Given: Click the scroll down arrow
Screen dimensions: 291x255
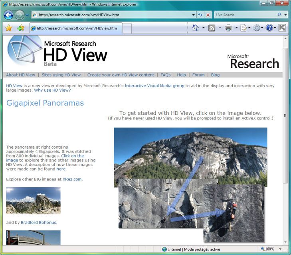Looking at the screenshot, I should point(285,242).
